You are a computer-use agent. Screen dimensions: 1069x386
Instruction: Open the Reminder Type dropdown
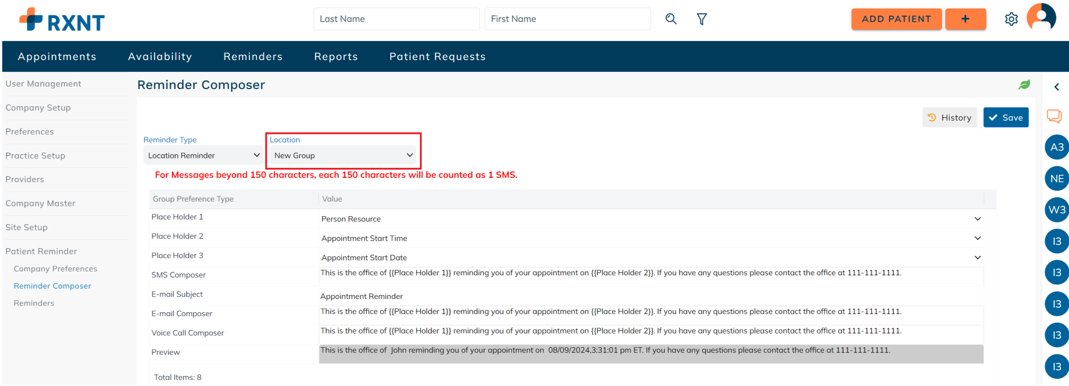coord(203,155)
